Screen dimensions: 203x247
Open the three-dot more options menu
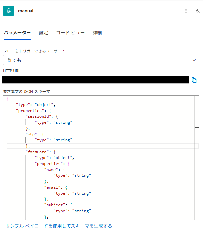coord(186,11)
